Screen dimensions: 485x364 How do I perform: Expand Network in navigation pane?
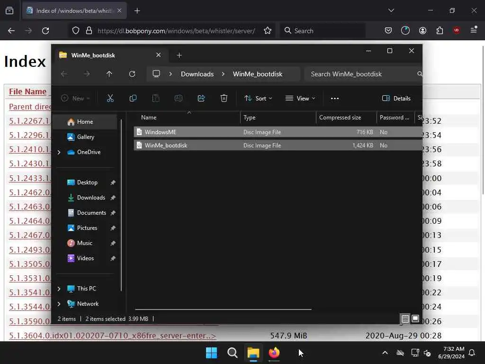(x=59, y=304)
